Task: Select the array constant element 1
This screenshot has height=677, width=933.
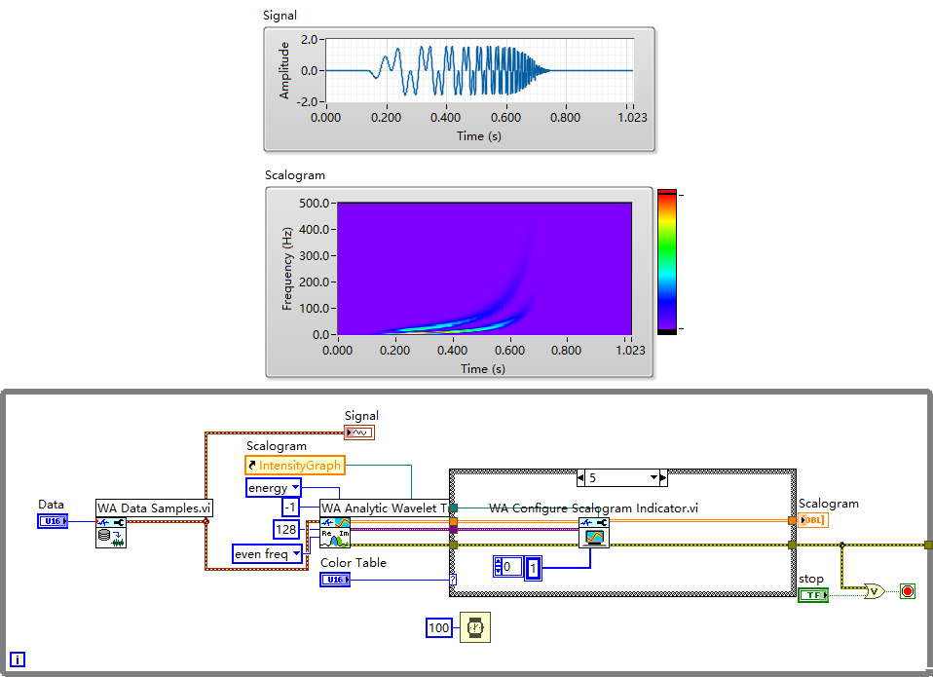Action: pyautogui.click(x=533, y=569)
